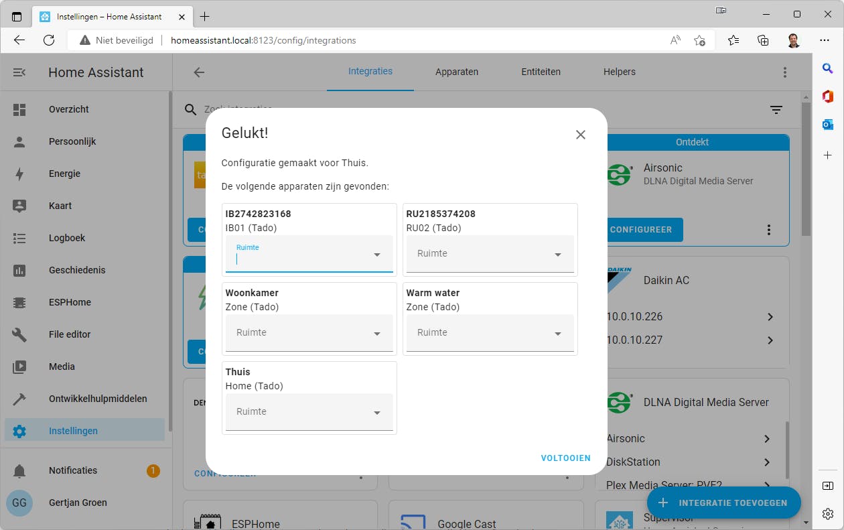The width and height of the screenshot is (844, 530).
Task: Switch to the Apparaten tab
Action: point(457,72)
